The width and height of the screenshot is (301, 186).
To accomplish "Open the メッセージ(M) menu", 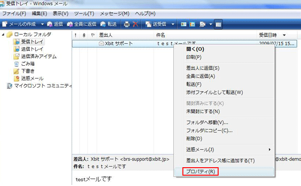I will (115, 14).
